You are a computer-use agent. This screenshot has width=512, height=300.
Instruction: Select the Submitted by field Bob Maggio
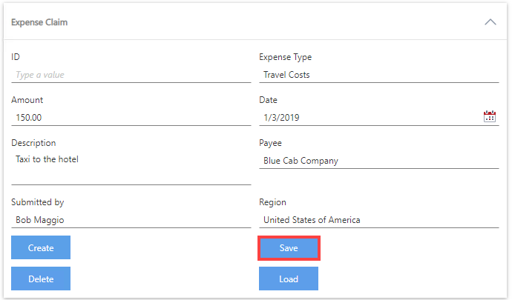131,220
